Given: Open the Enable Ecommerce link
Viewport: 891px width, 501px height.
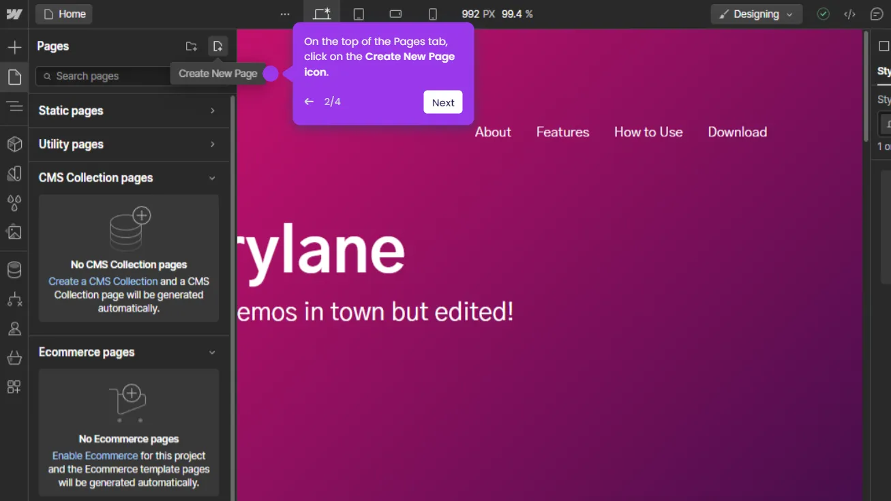Looking at the screenshot, I should coord(95,455).
